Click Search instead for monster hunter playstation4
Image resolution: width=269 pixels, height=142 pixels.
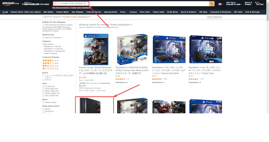tap(99, 27)
